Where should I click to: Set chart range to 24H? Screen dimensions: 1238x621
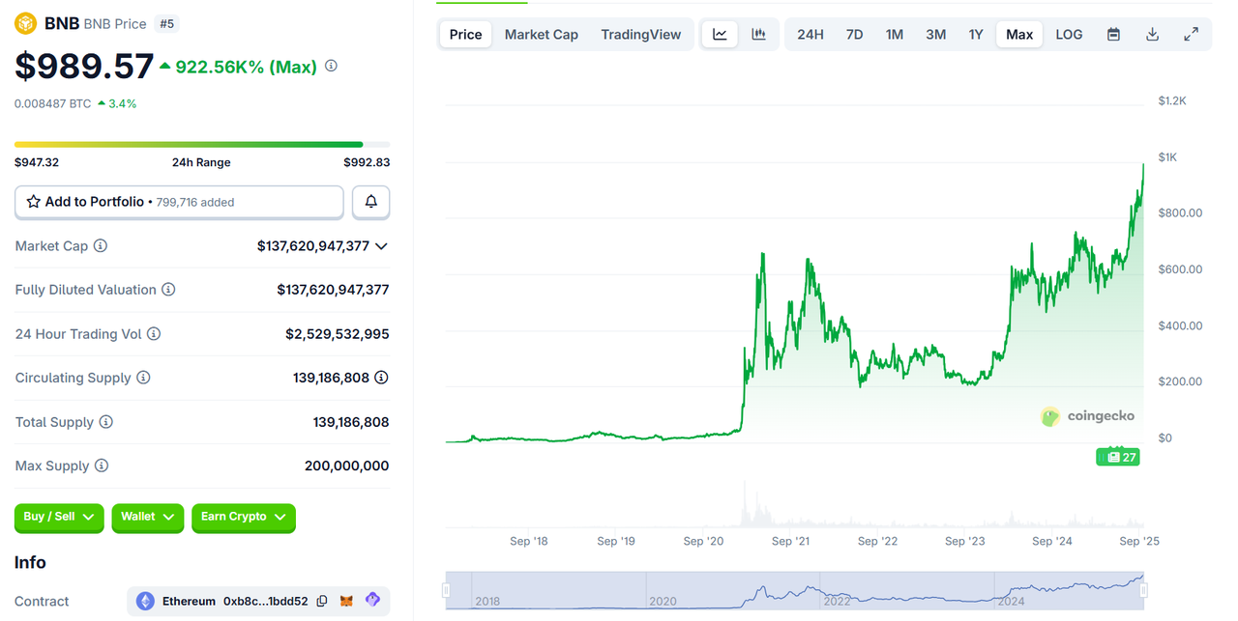tap(811, 34)
